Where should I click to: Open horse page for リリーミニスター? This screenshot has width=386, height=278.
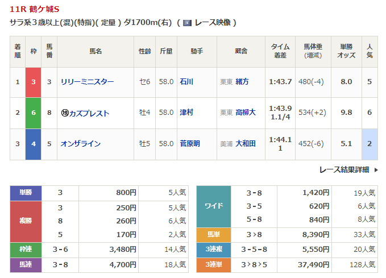coord(87,82)
